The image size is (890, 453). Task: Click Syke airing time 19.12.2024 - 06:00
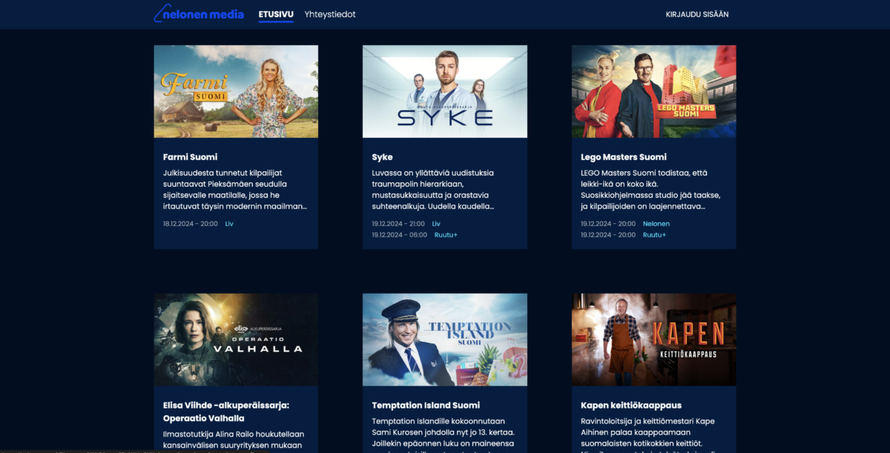[x=400, y=235]
